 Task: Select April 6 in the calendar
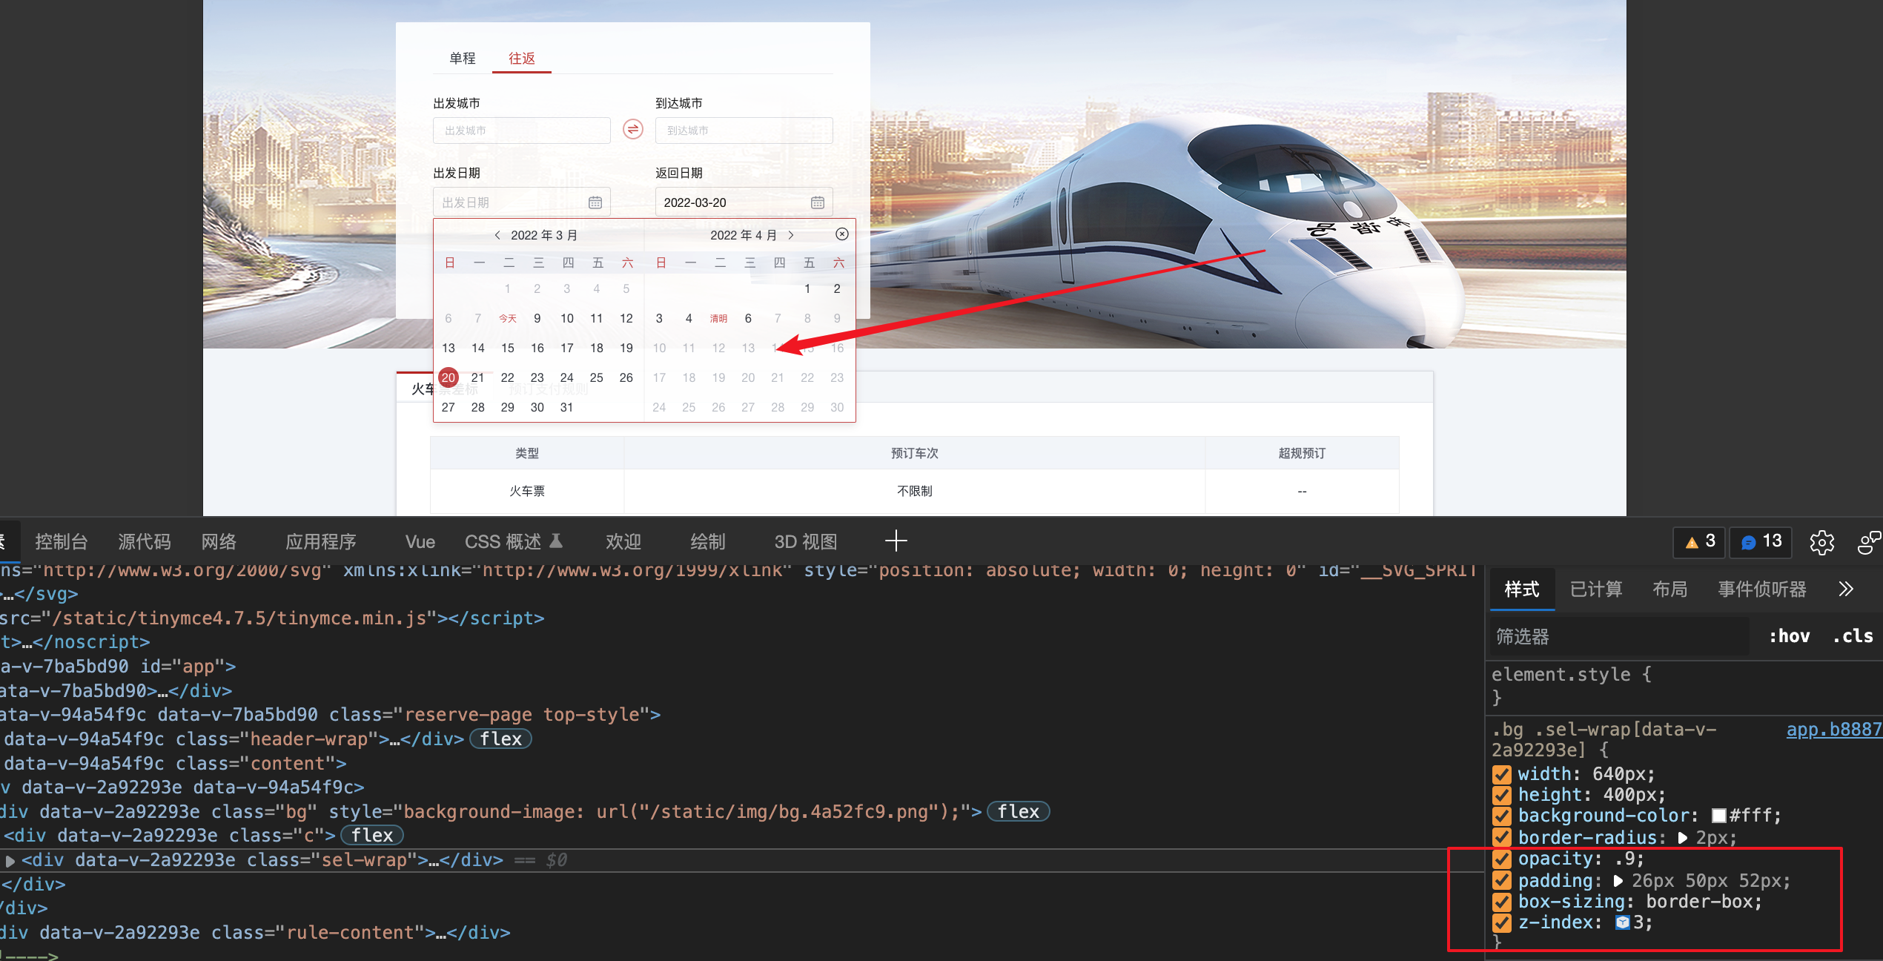(x=748, y=318)
